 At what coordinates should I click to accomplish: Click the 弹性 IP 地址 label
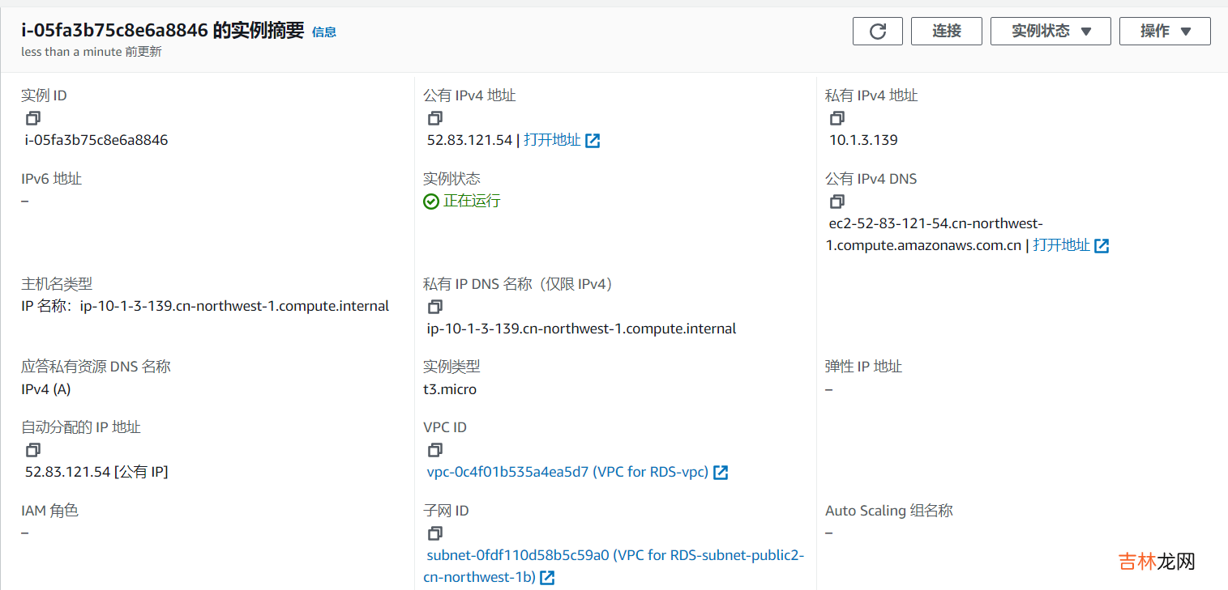point(863,367)
